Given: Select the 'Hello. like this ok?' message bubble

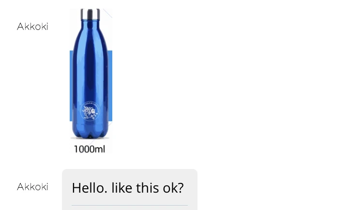Looking at the screenshot, I should pyautogui.click(x=130, y=189).
